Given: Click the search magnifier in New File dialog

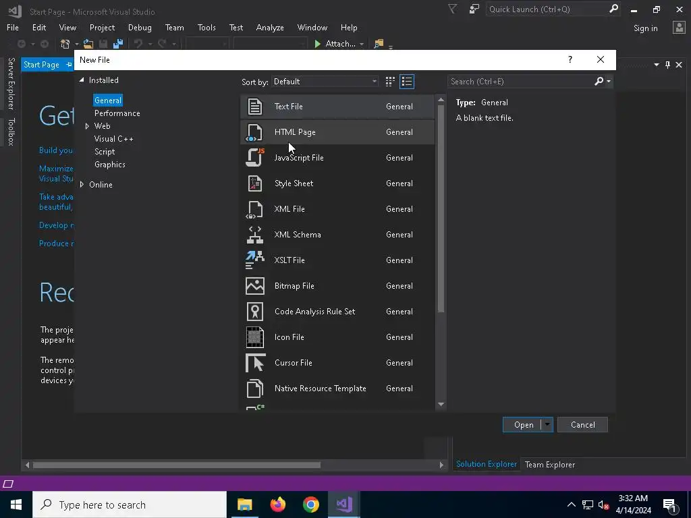Looking at the screenshot, I should (599, 81).
